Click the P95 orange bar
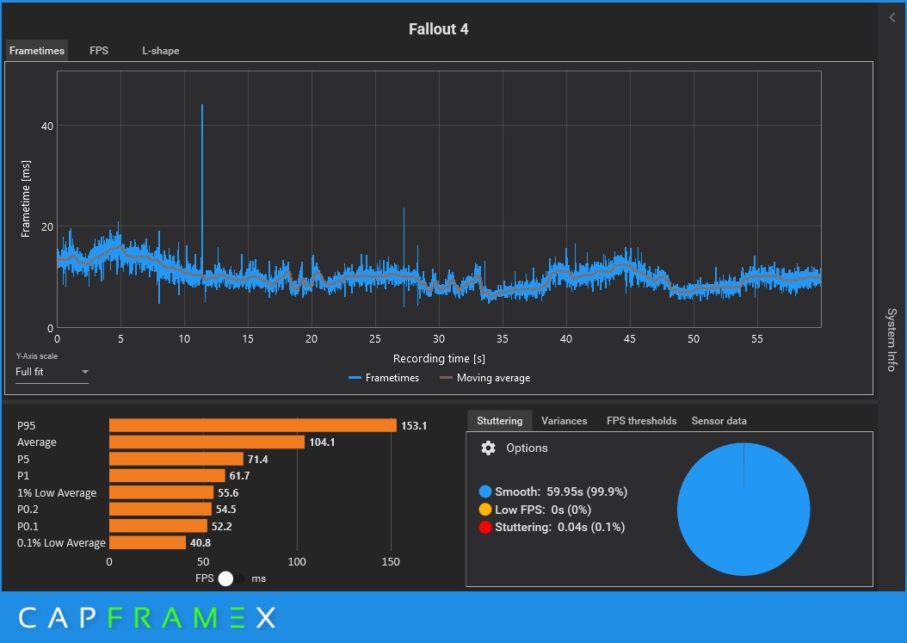This screenshot has width=907, height=643. click(x=253, y=425)
